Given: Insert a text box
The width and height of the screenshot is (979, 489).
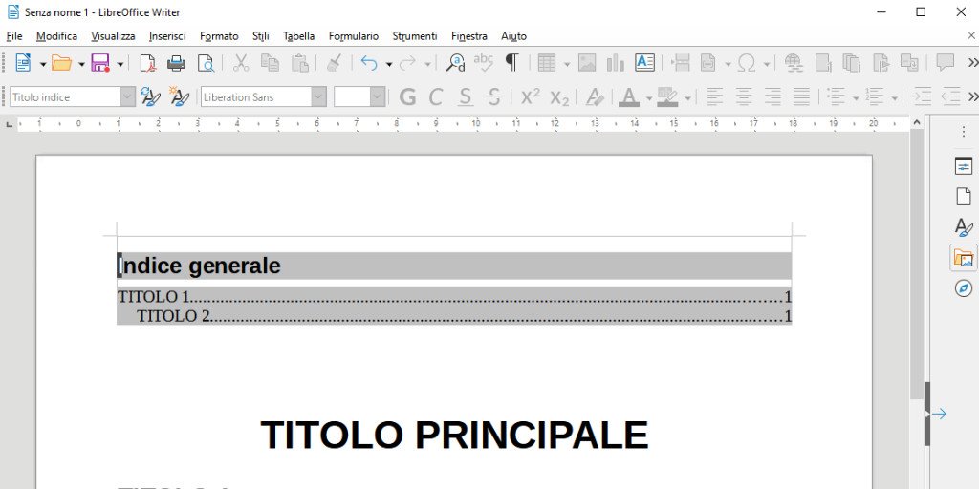Looking at the screenshot, I should pyautogui.click(x=644, y=63).
